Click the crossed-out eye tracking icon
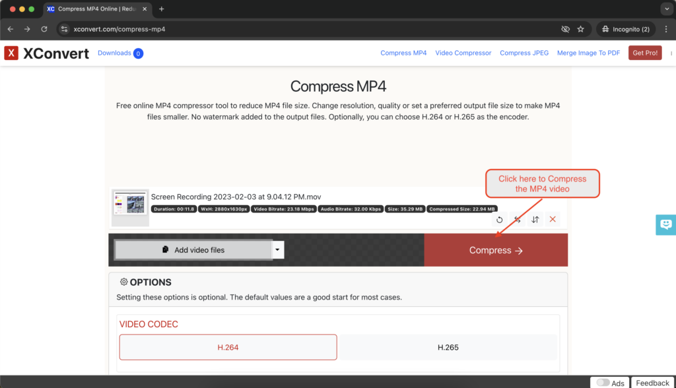The width and height of the screenshot is (676, 388). [x=565, y=29]
